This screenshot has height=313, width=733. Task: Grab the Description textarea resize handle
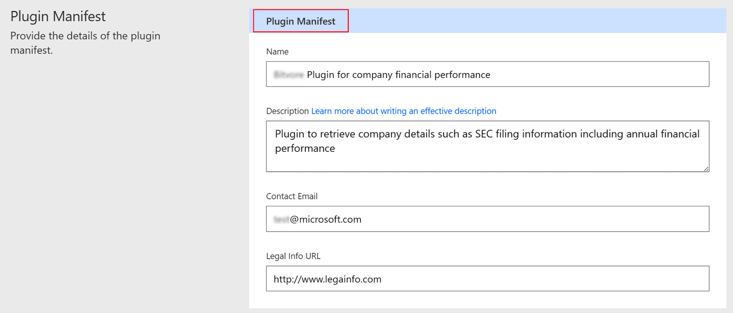click(x=706, y=168)
